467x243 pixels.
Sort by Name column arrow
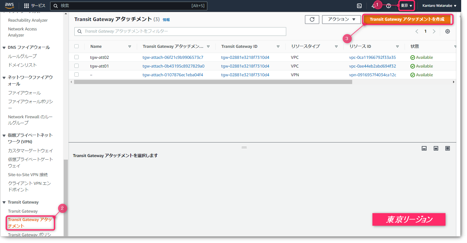(x=130, y=47)
